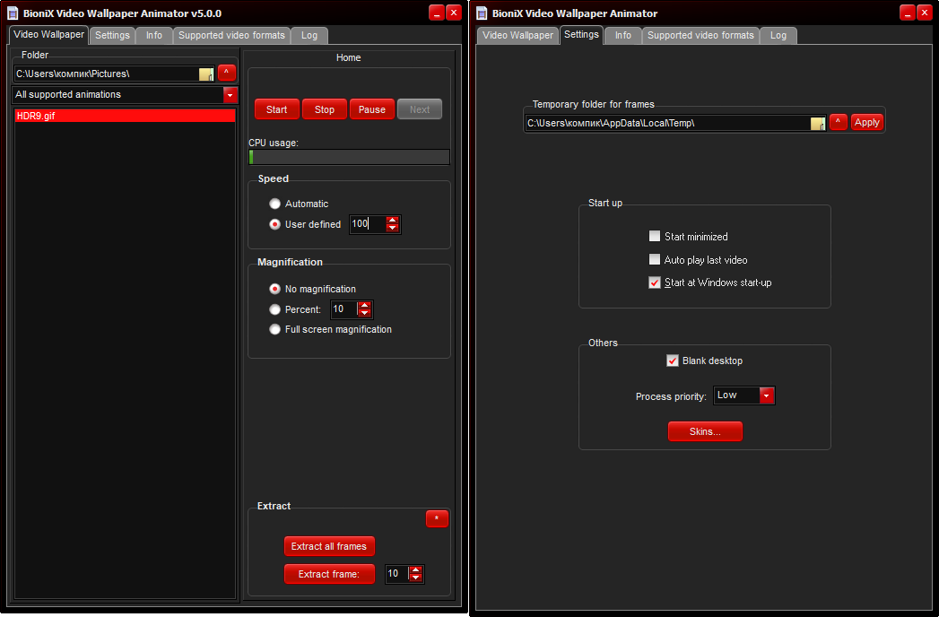Minimize the right Settings window
The width and height of the screenshot is (939, 617).
(908, 13)
